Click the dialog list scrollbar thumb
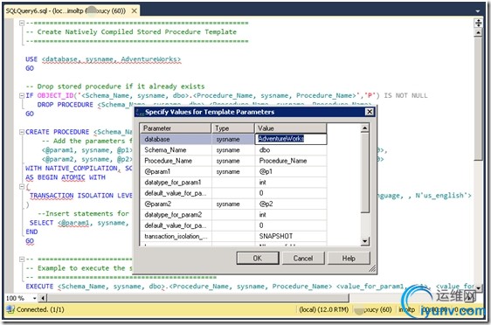This screenshot has height=325, width=491. click(365, 173)
